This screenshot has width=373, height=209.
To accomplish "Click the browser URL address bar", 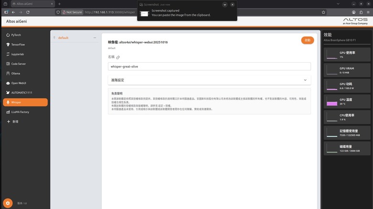I will (x=110, y=12).
